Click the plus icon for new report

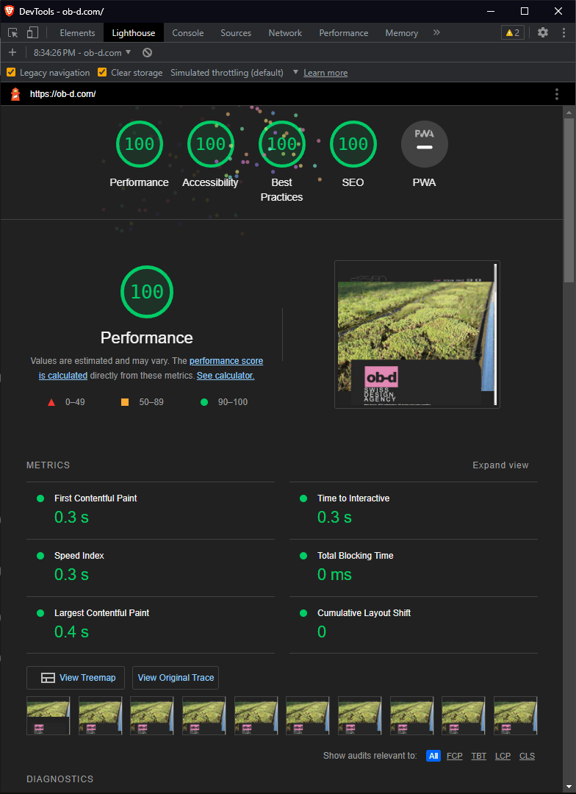pyautogui.click(x=12, y=53)
